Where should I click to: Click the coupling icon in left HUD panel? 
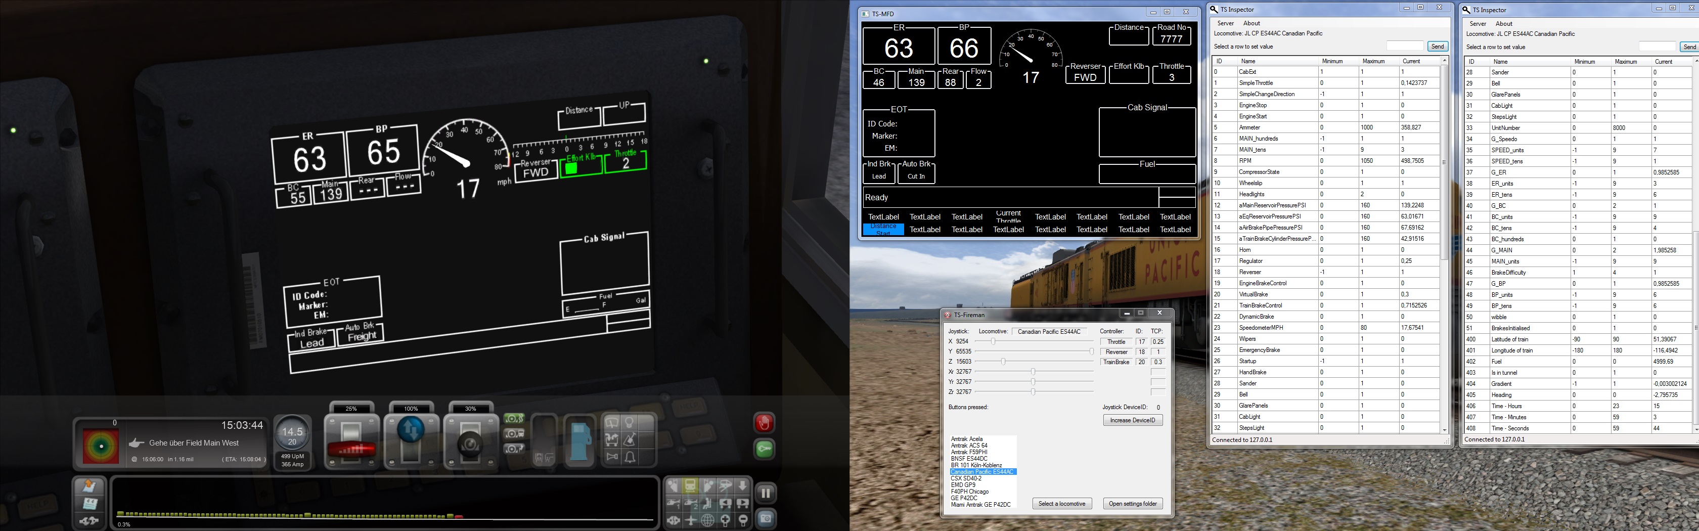tap(89, 521)
